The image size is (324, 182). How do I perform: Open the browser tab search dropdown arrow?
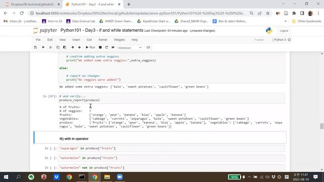click(x=283, y=4)
